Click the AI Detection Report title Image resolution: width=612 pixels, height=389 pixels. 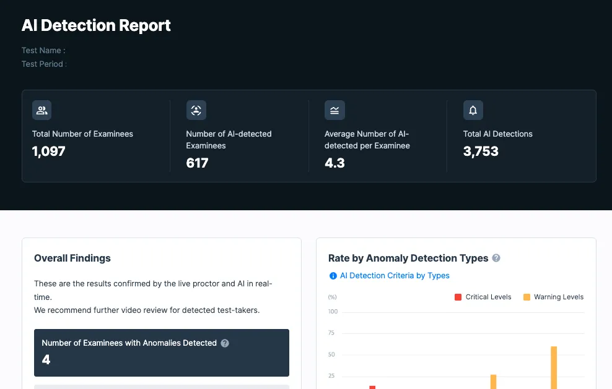pos(96,26)
